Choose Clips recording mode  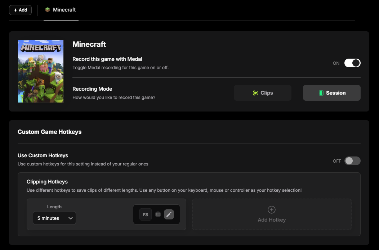[263, 93]
